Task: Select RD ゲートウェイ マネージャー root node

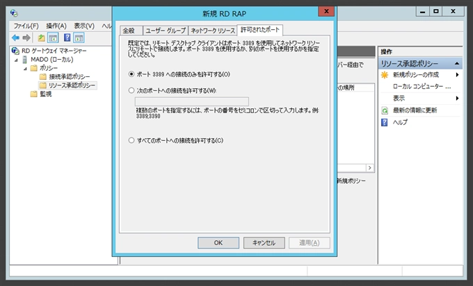Action: tap(54, 51)
